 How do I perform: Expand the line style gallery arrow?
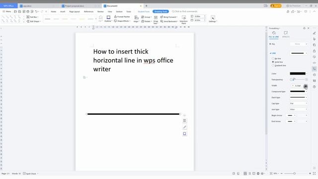click(96, 19)
